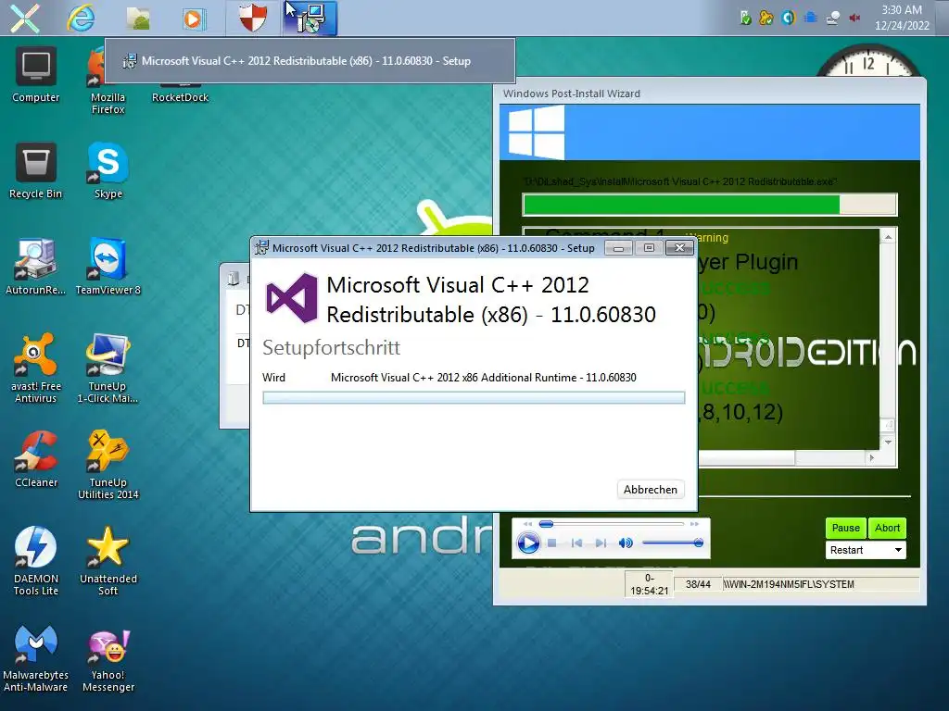This screenshot has width=949, height=711.
Task: Click the \\WIN-2M194NM5IFL\SYSTEM status text
Action: pos(789,585)
